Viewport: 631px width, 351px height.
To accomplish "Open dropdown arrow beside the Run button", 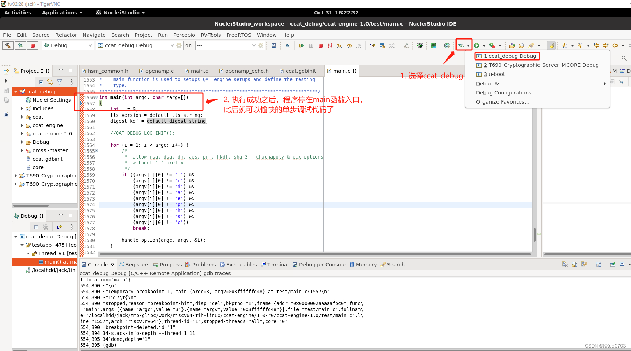I will pos(484,45).
